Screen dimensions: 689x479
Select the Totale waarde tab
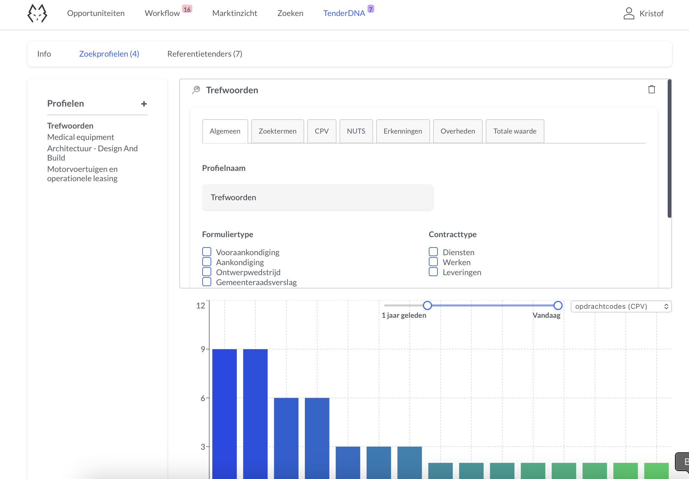(x=514, y=131)
